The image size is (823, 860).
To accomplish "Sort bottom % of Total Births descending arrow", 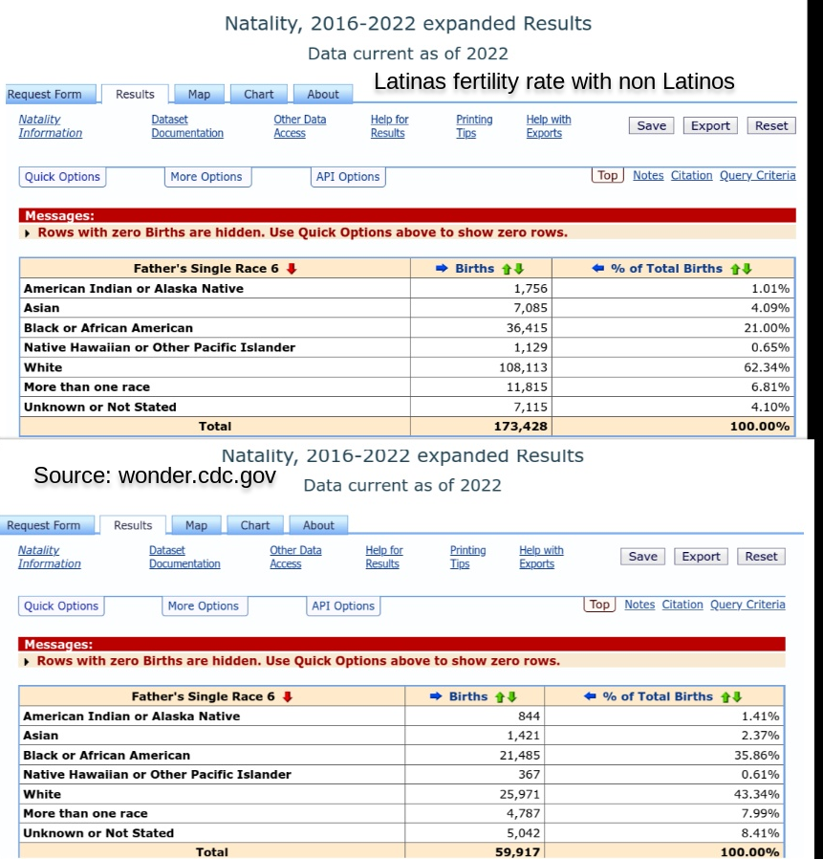I will [737, 696].
